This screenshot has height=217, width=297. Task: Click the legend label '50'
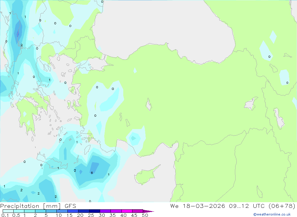(x=145, y=215)
